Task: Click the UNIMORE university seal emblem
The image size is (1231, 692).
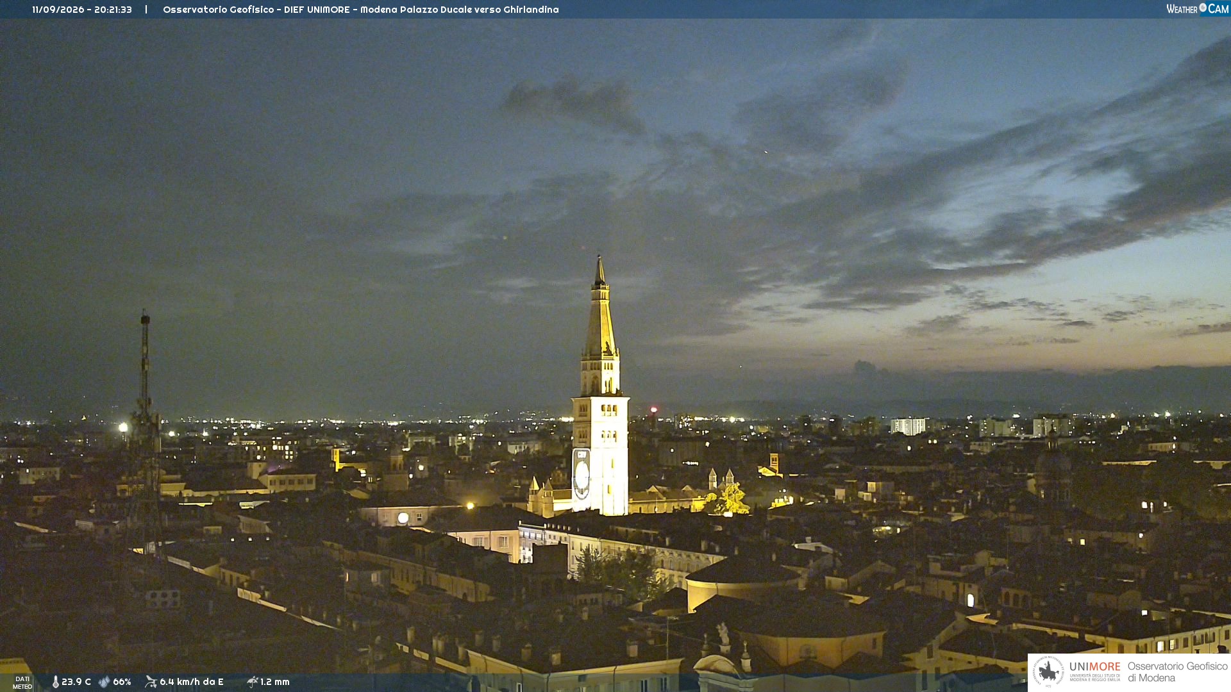Action: coord(1048,672)
